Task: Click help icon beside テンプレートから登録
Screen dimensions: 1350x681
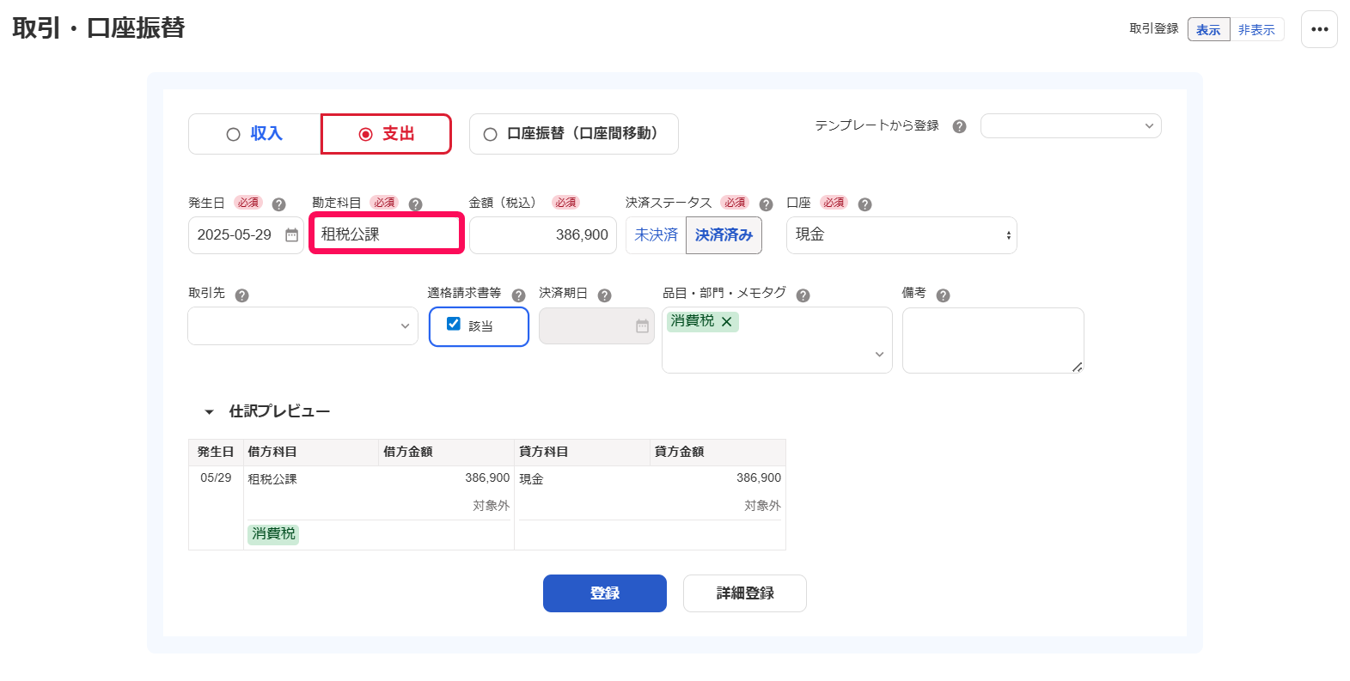Action: pyautogui.click(x=960, y=126)
